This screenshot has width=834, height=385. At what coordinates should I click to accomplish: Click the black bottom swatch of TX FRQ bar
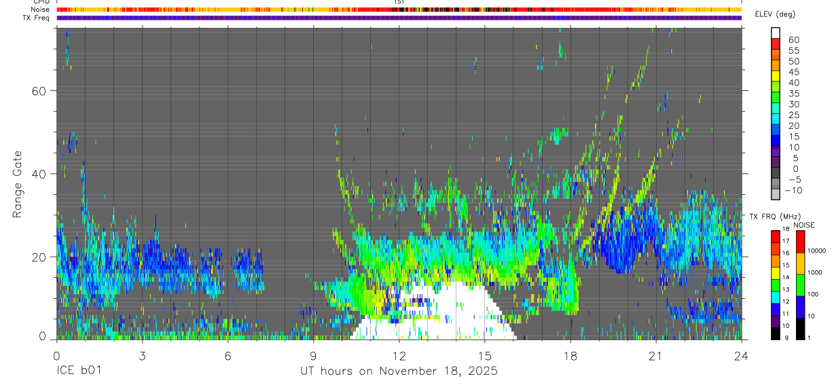click(x=775, y=334)
